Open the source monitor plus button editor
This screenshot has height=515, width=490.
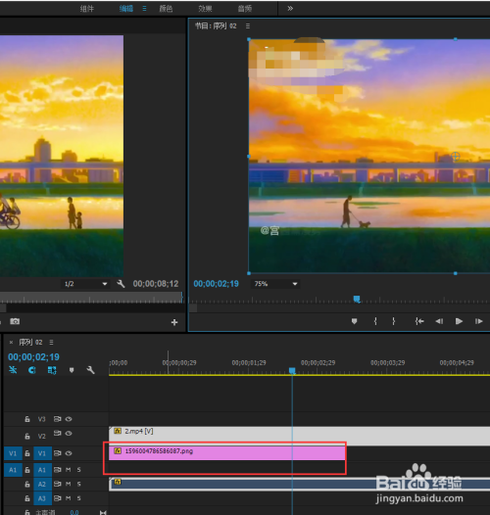pyautogui.click(x=174, y=322)
